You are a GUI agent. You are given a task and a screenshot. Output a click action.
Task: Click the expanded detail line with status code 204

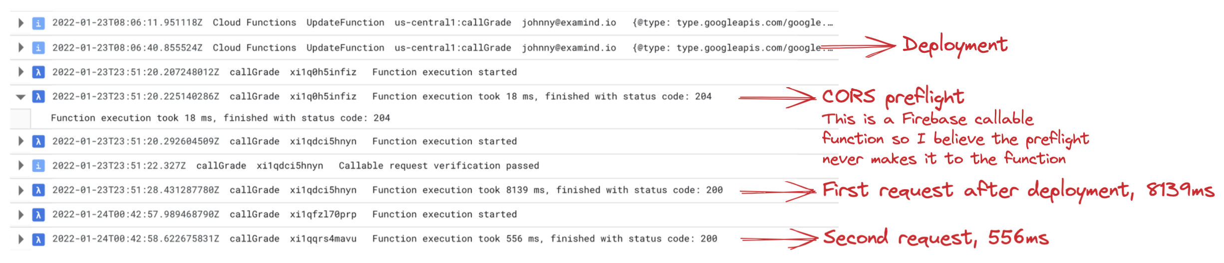click(221, 119)
